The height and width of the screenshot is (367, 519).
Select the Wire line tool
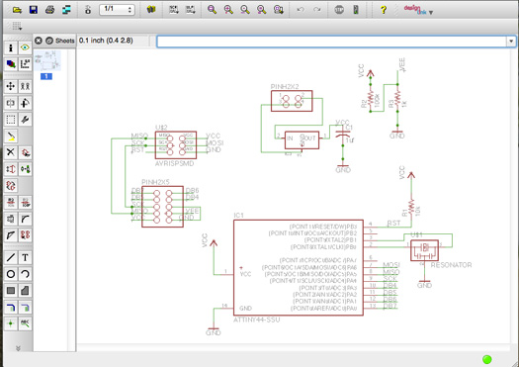coord(11,257)
